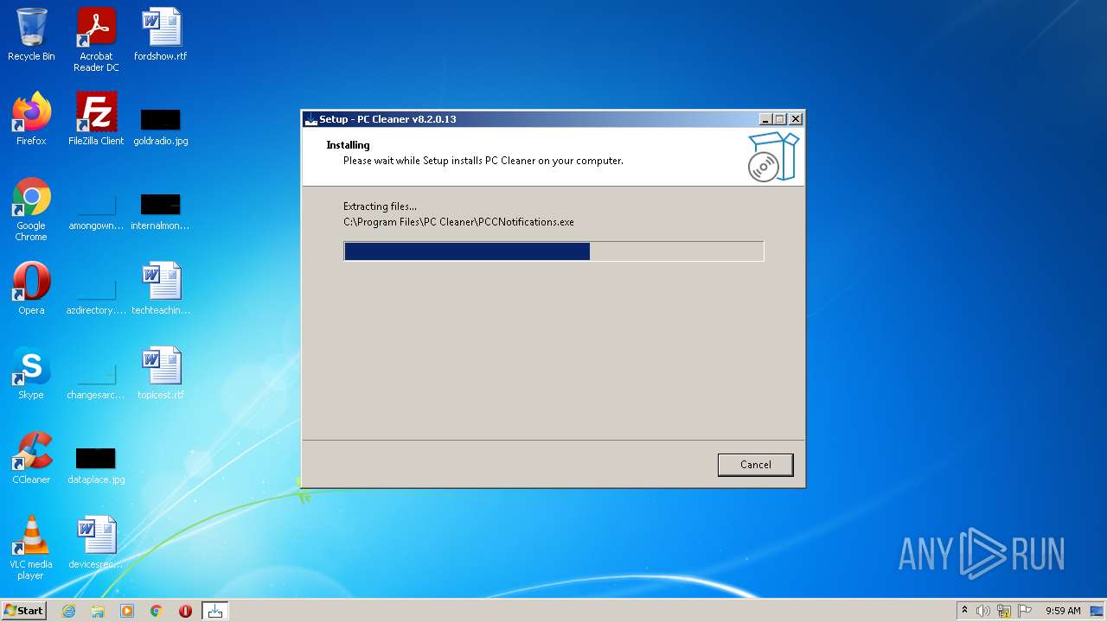Image resolution: width=1107 pixels, height=622 pixels.
Task: Open the volume speaker tray icon
Action: (x=983, y=611)
